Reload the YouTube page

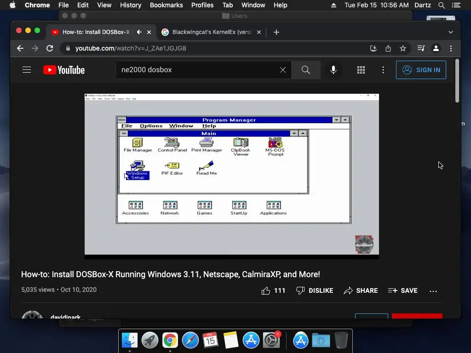(50, 48)
